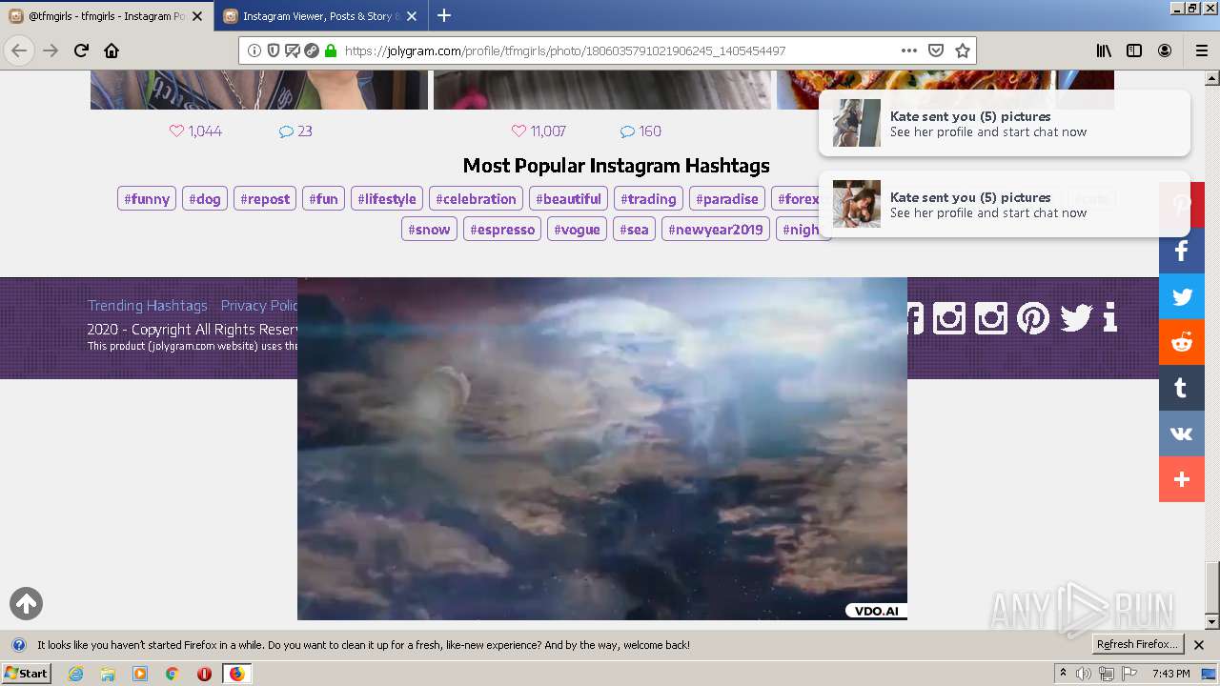
Task: Open a new browser tab
Action: click(x=444, y=16)
